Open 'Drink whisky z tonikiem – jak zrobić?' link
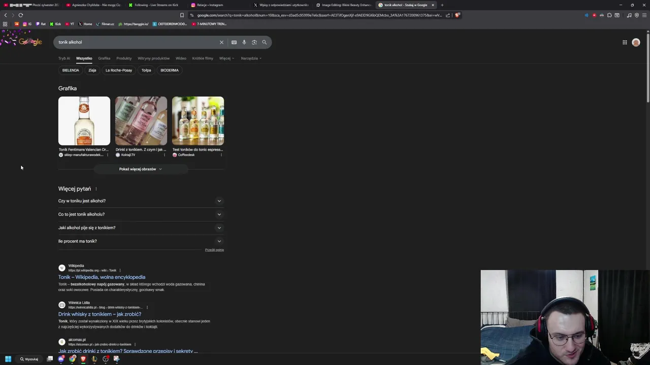650x365 pixels. point(100,314)
